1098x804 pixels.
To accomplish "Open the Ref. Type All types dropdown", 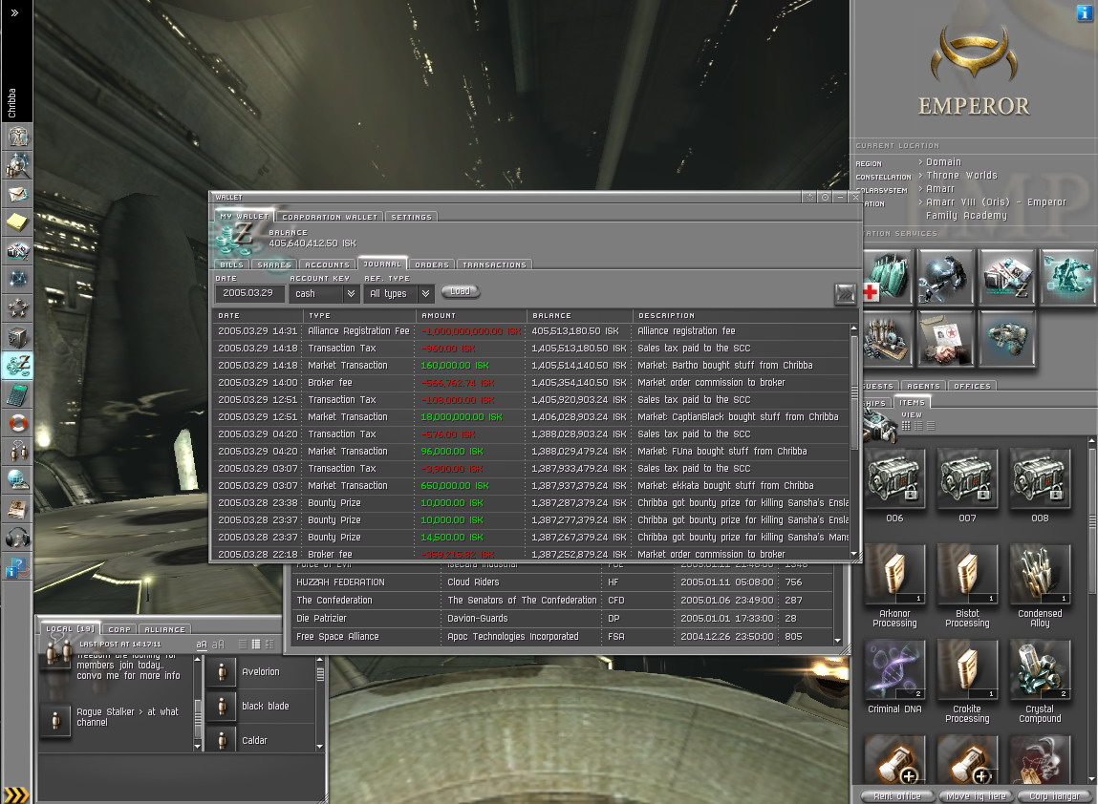I will pos(425,294).
